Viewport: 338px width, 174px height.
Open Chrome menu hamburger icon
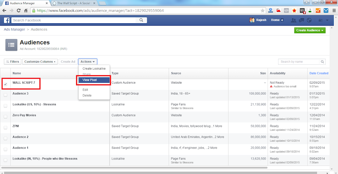pyautogui.click(x=334, y=10)
